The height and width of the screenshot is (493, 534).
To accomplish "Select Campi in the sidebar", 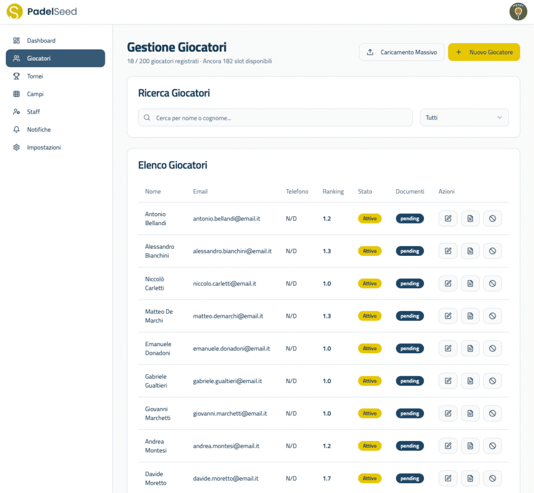I will click(35, 94).
